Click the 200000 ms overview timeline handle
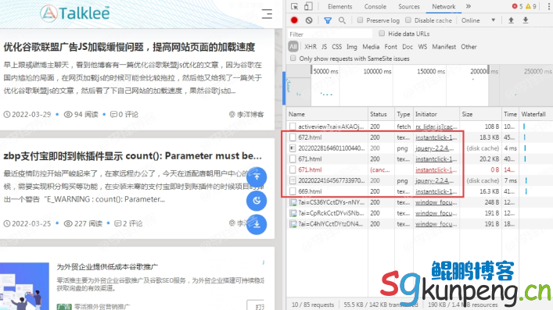Image resolution: width=553 pixels, height=310 pixels. pos(488,69)
